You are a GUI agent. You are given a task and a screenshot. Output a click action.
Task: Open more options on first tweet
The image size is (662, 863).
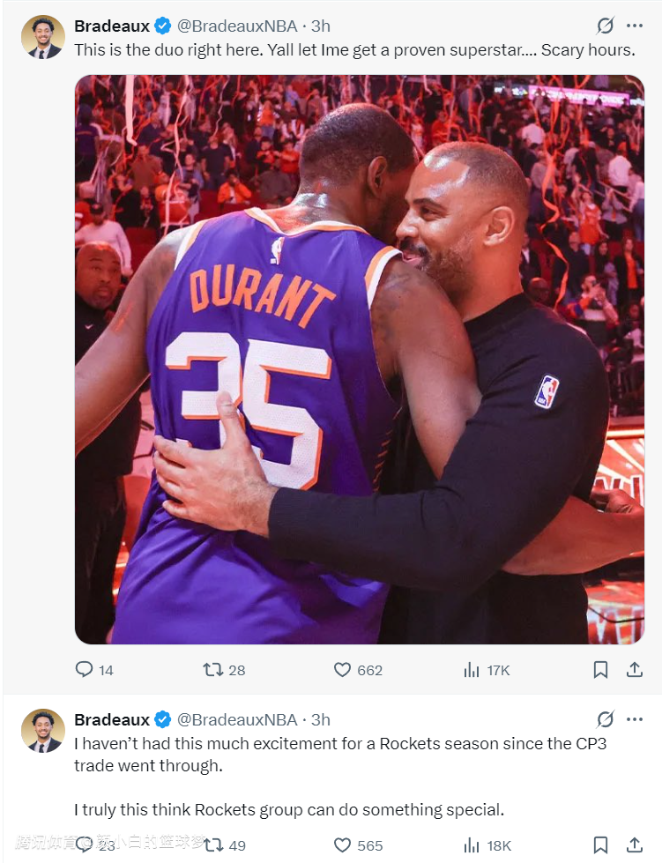635,26
